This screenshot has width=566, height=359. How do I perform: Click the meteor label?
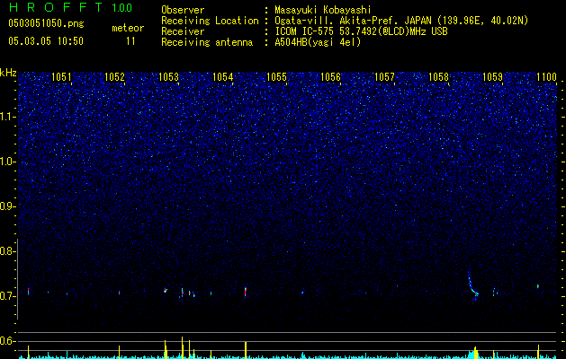tap(128, 28)
